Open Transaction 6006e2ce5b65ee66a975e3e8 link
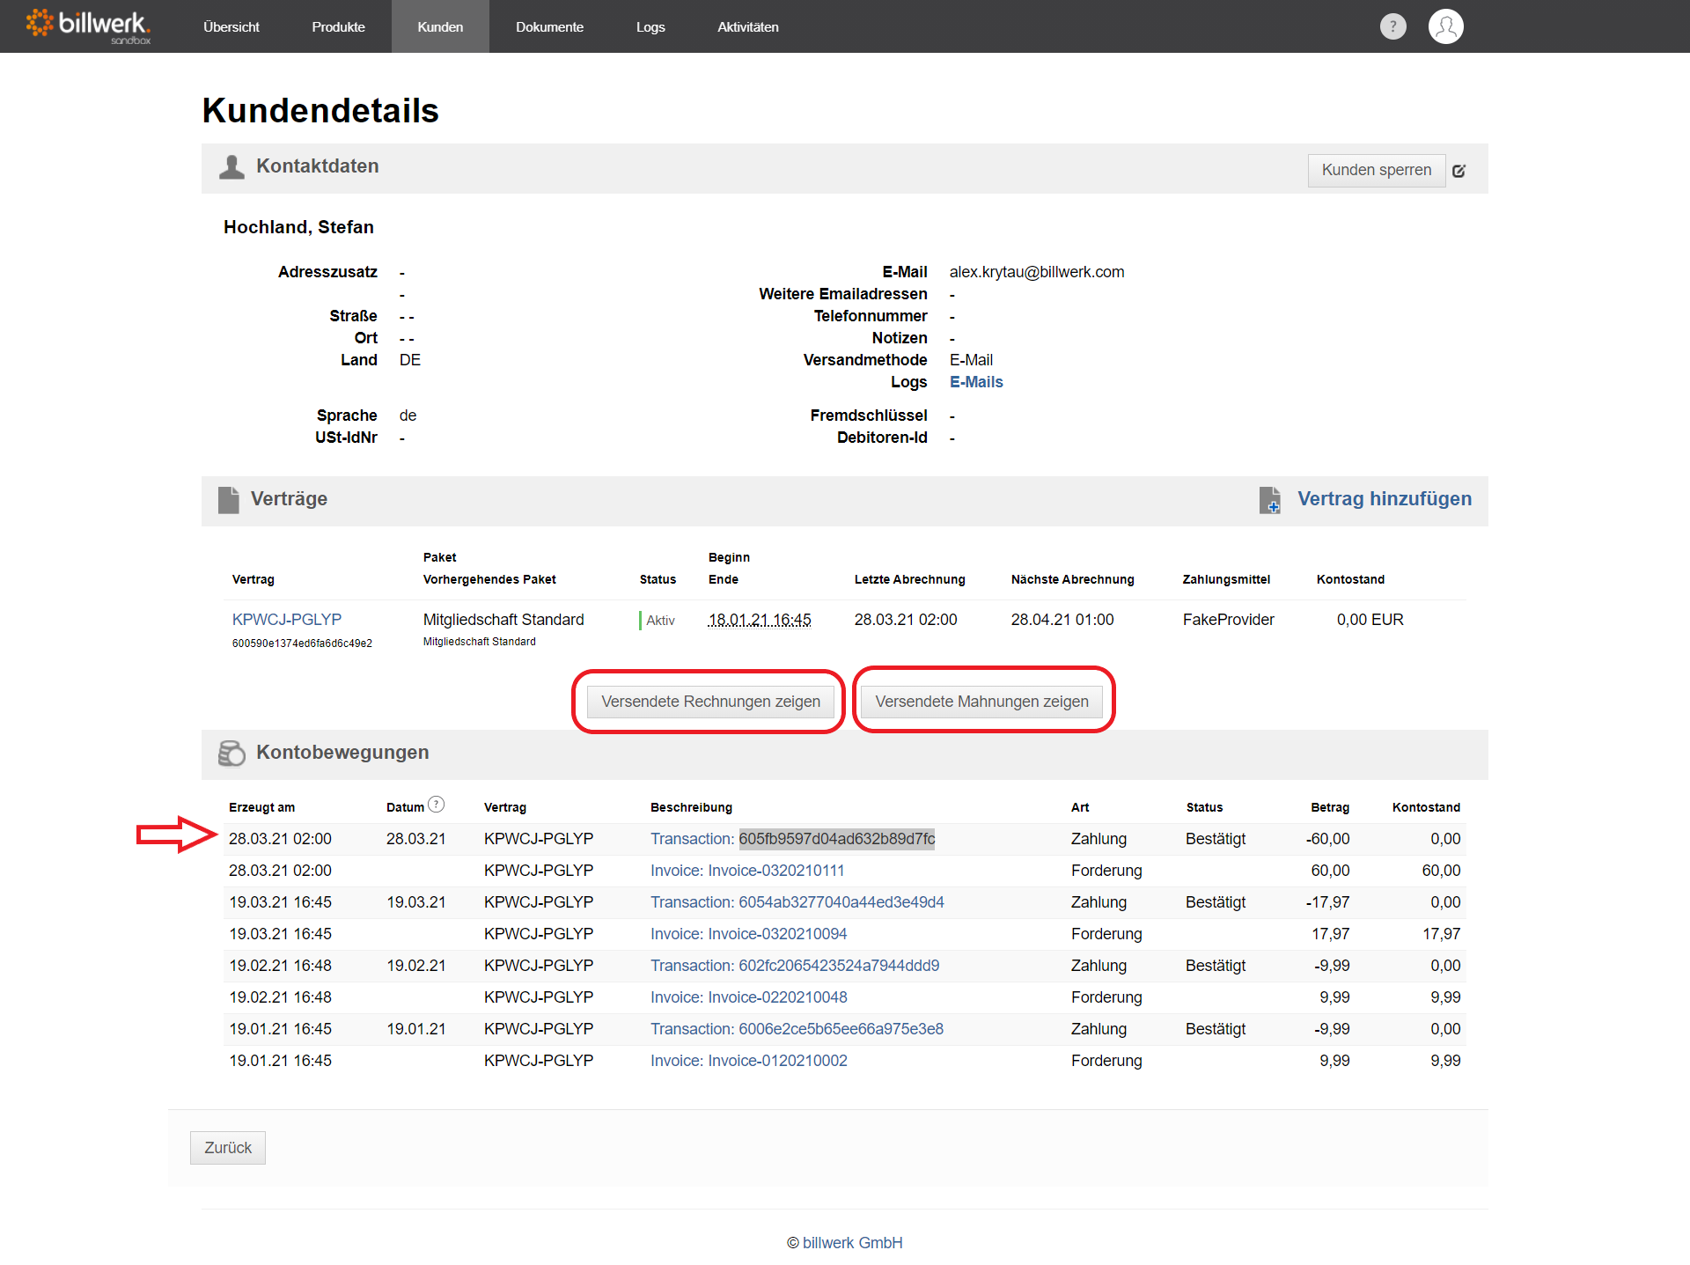The image size is (1690, 1265). [x=797, y=1029]
